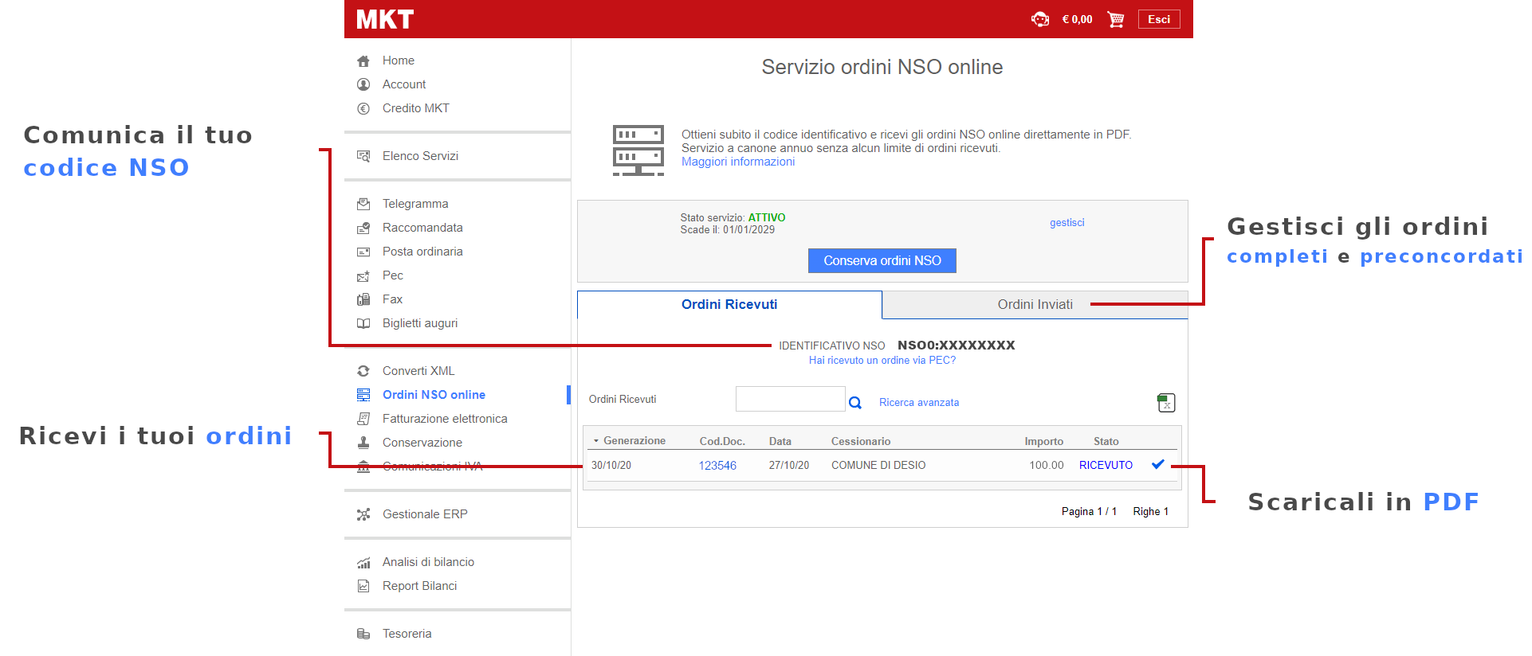This screenshot has height=656, width=1532.
Task: Click the Telegramma icon
Action: pyautogui.click(x=363, y=204)
